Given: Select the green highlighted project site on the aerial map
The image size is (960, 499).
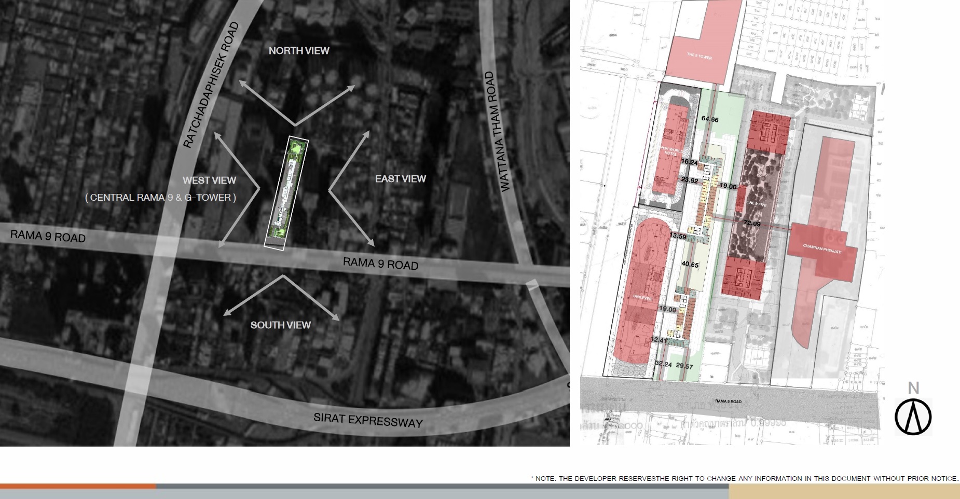Looking at the screenshot, I should 286,193.
